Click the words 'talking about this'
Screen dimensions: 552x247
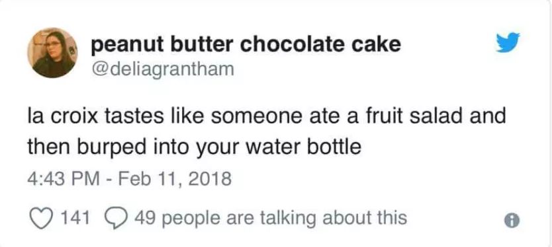(333, 219)
